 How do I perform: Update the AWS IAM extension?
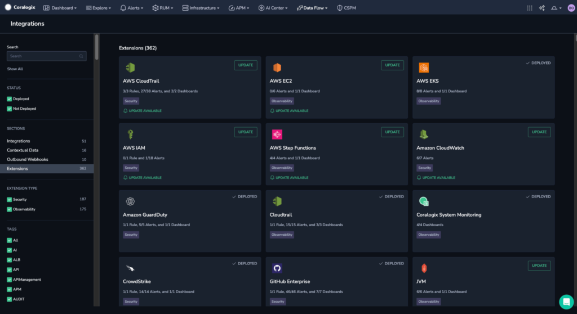pyautogui.click(x=246, y=132)
